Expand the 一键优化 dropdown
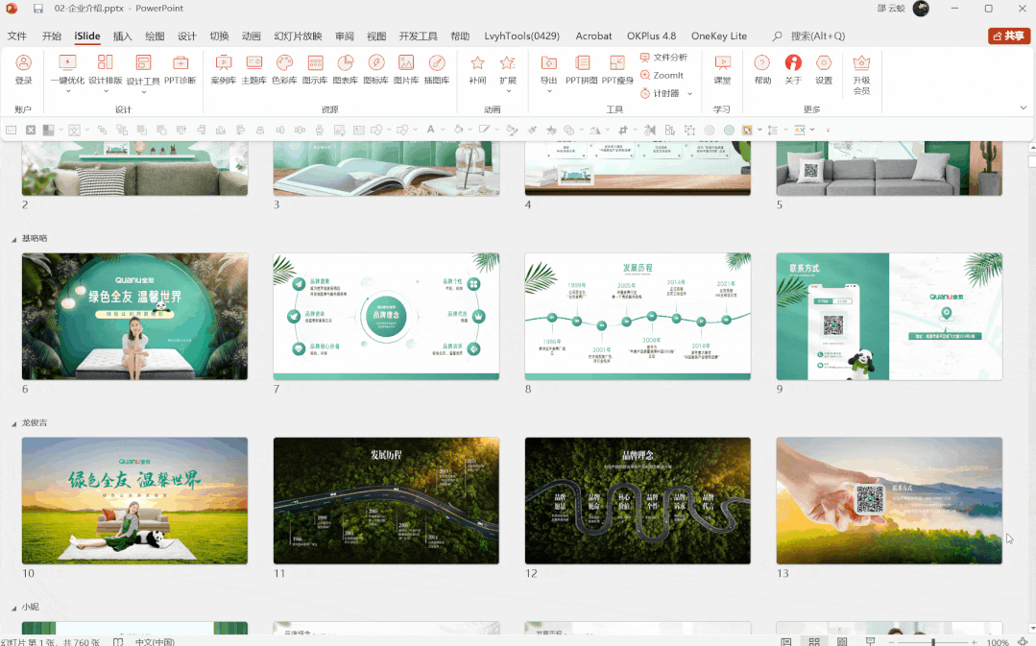The width and height of the screenshot is (1036, 646). click(68, 91)
